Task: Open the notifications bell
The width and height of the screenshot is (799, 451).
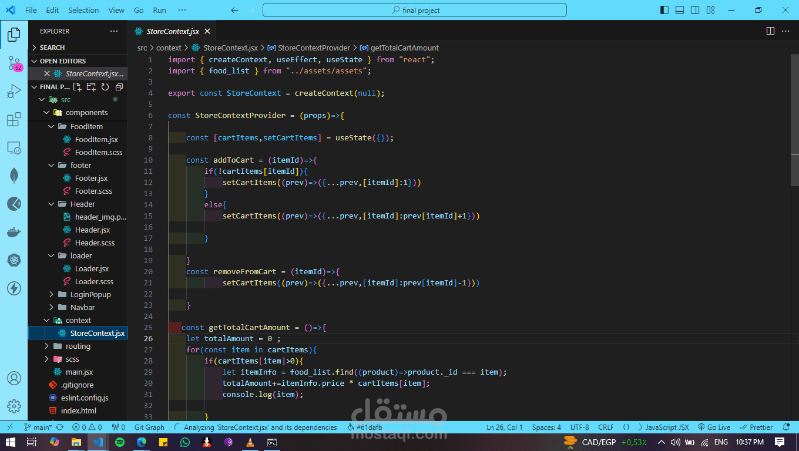Action: click(x=787, y=428)
